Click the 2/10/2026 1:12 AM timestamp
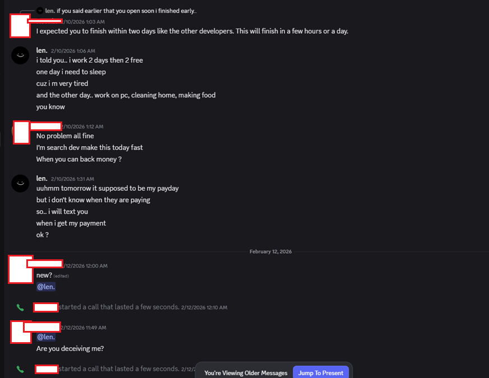This screenshot has width=489, height=378. click(80, 126)
